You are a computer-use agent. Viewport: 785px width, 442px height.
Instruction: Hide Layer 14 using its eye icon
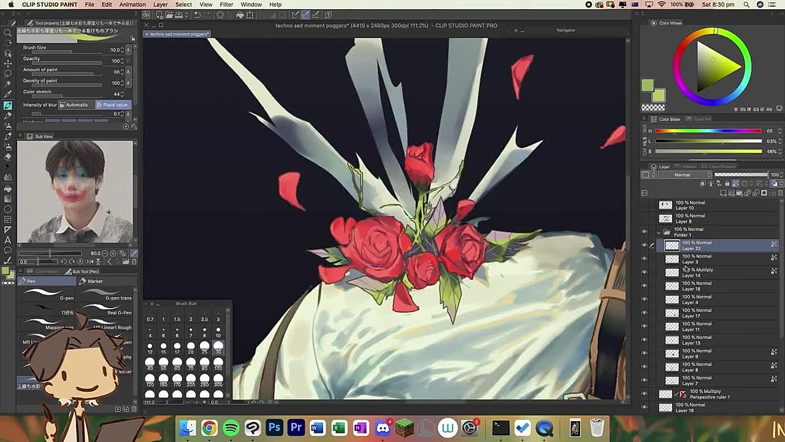tap(644, 273)
